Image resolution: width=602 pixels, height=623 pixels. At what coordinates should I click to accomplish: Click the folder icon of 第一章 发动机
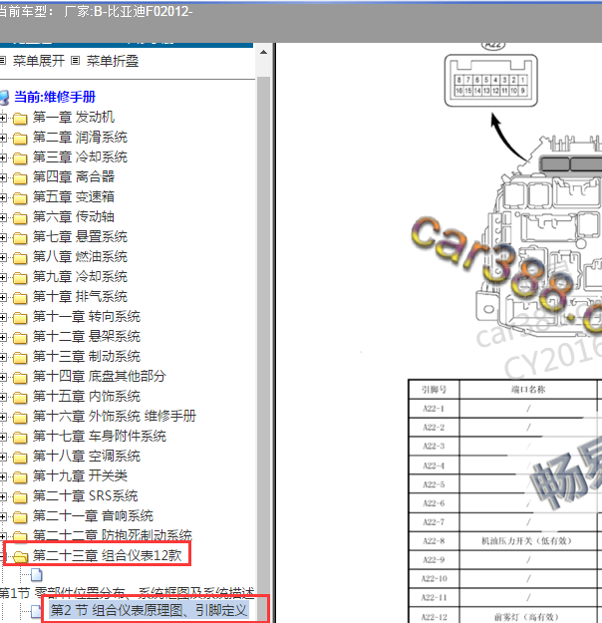20,118
